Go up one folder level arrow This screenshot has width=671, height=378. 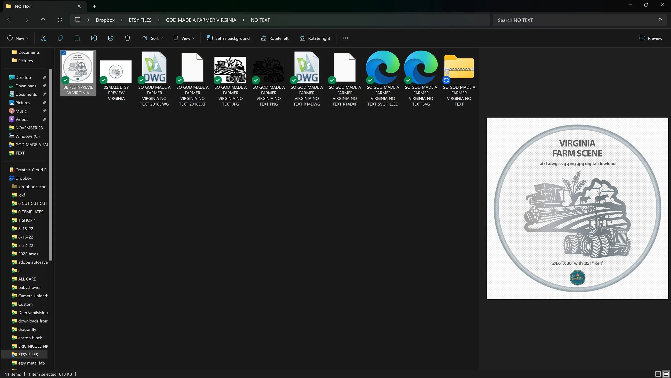click(43, 20)
